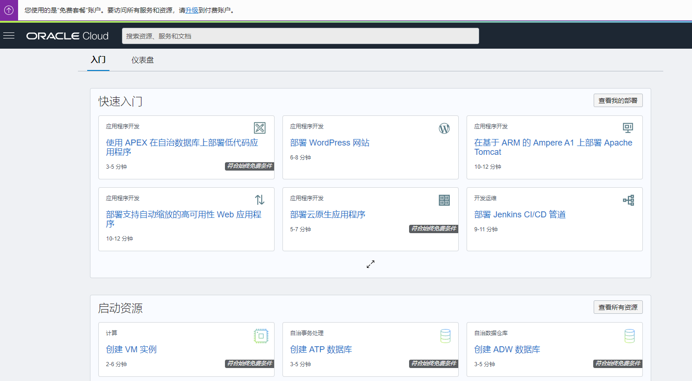Screen dimensions: 692x381
Task: Open the hamburger navigation menu
Action: click(x=9, y=36)
